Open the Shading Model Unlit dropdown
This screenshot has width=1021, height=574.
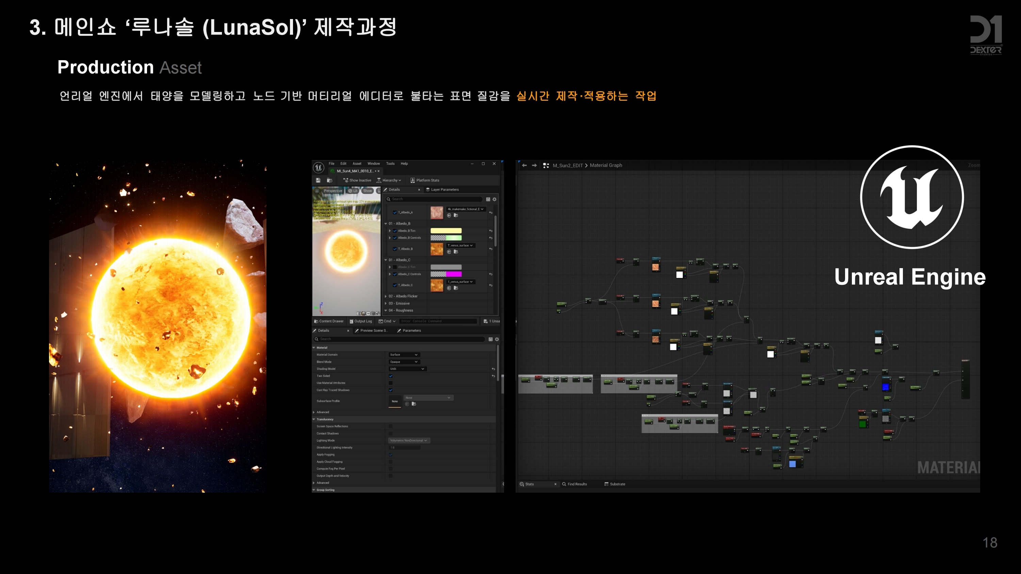[x=407, y=369]
